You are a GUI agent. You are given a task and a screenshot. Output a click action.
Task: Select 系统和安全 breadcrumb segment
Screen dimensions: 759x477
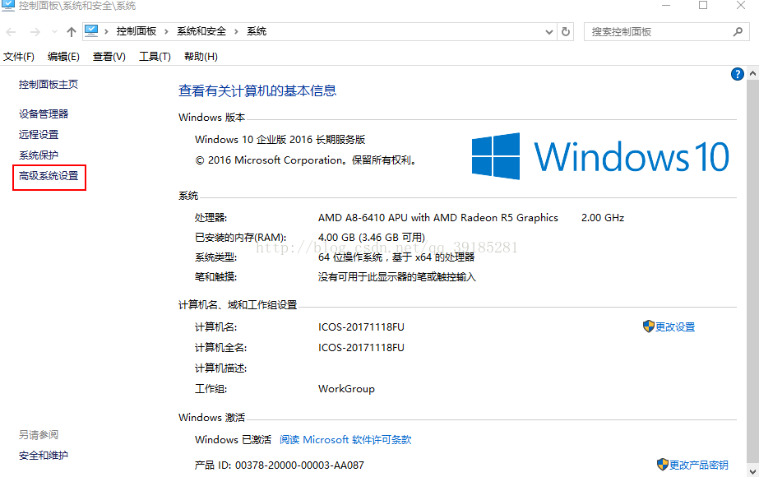201,31
